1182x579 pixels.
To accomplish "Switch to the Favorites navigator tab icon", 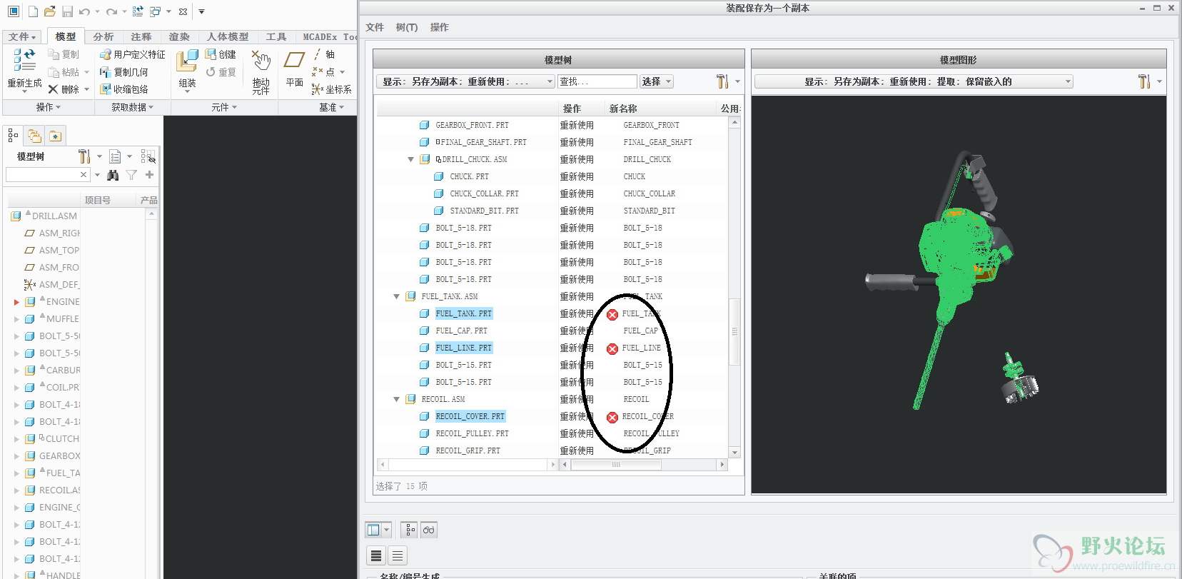I will [56, 135].
